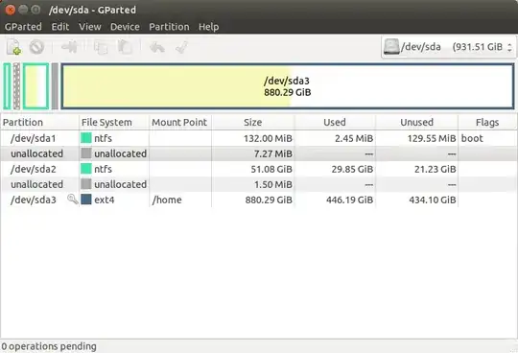Click the Flags column header
This screenshot has width=518, height=353.
click(x=487, y=122)
